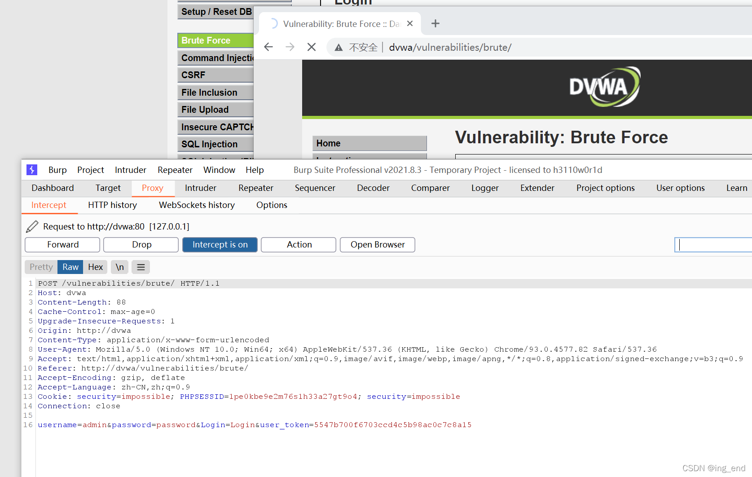
Task: Open the Sequencer tab
Action: pos(315,188)
